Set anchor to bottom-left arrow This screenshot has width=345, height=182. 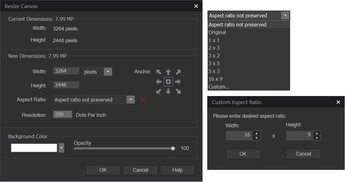(x=159, y=91)
